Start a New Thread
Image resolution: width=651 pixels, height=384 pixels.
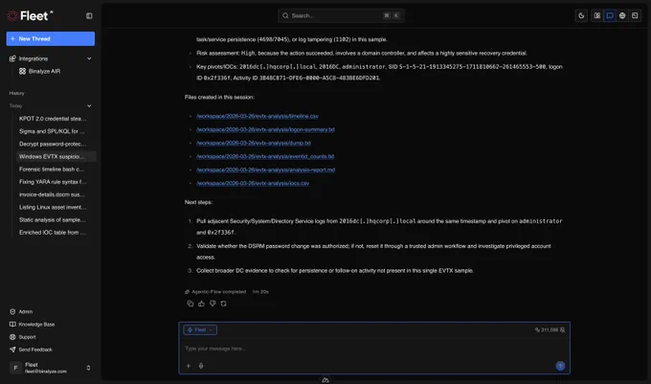click(50, 38)
